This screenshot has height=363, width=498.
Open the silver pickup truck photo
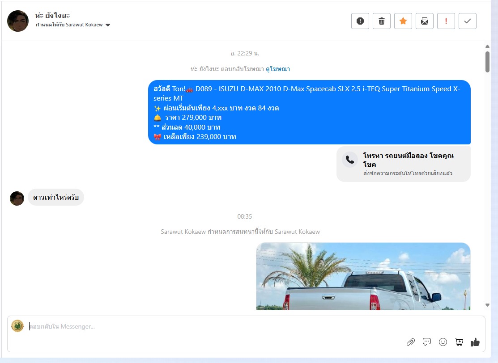[363, 276]
